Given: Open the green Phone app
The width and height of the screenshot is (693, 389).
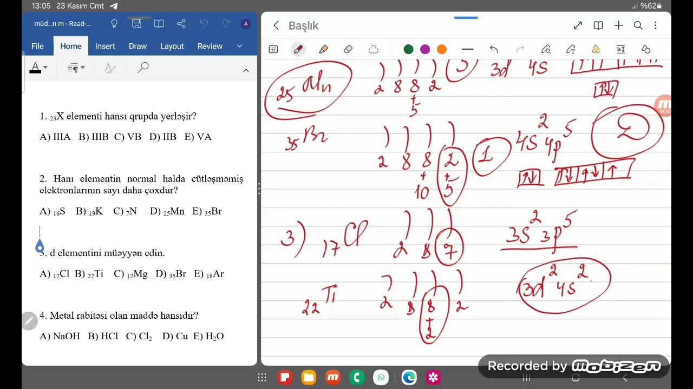Looking at the screenshot, I should click(357, 377).
